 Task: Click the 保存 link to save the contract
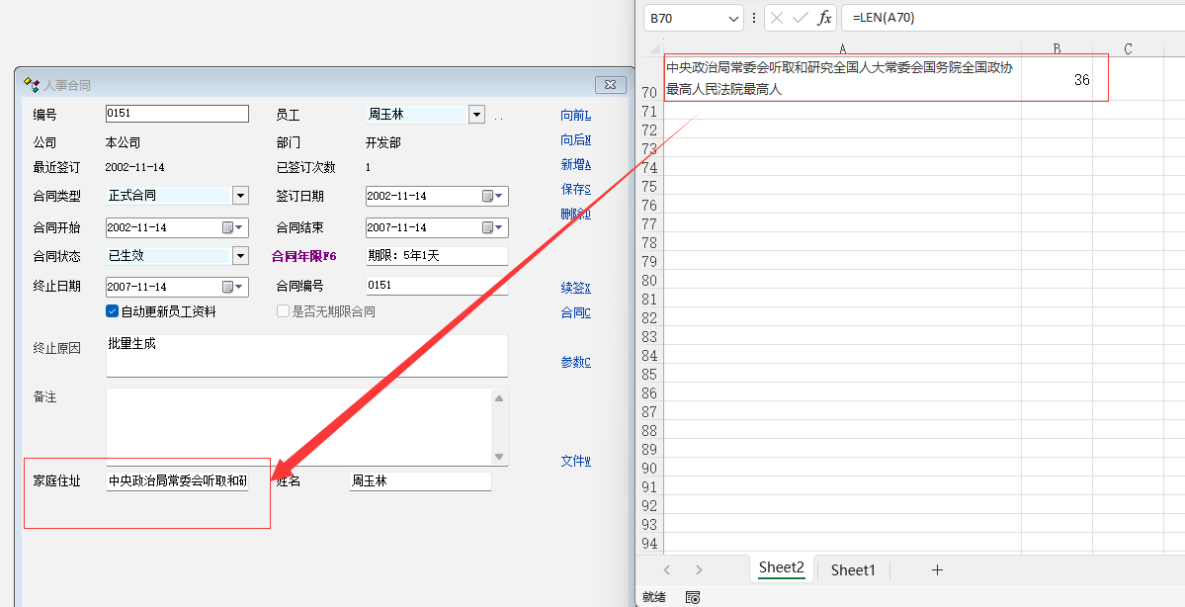[x=575, y=189]
